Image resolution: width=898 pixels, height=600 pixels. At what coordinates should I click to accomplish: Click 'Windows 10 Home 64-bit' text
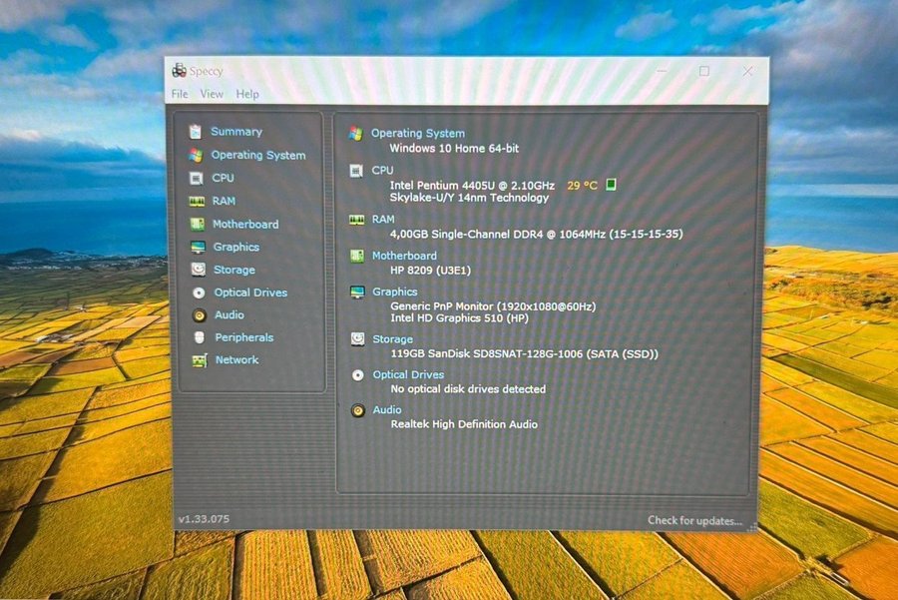click(454, 149)
